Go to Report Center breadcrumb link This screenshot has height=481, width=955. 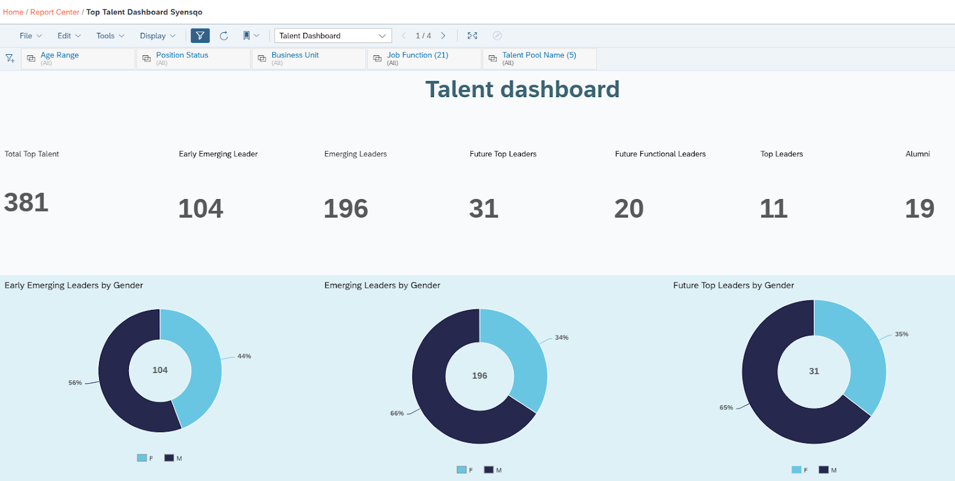tap(54, 12)
